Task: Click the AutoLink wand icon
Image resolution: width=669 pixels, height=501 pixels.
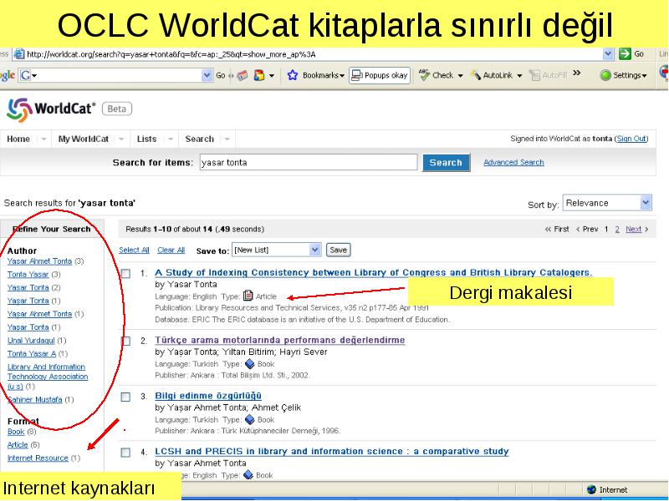Action: (475, 75)
